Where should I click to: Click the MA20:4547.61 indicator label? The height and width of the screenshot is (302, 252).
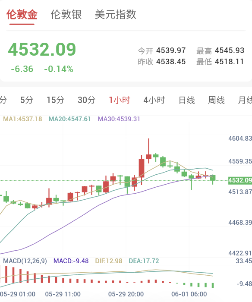point(69,119)
